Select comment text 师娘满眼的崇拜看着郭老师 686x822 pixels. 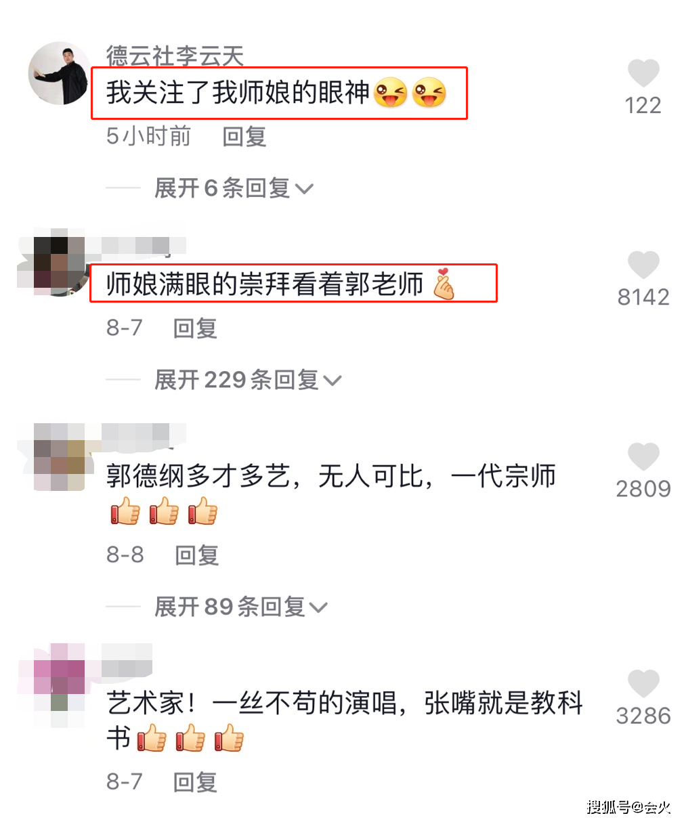click(x=265, y=284)
